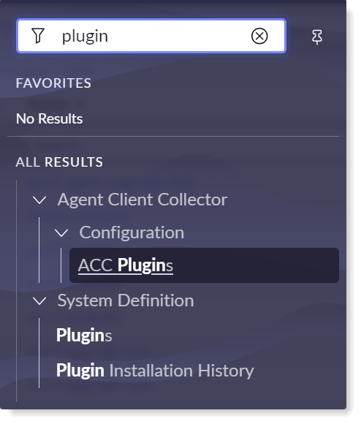Viewport: 361px width, 424px height.
Task: Collapse the System Definition chevron
Action: [39, 301]
